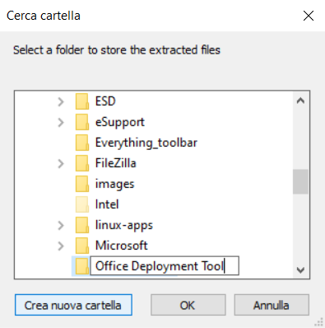Cancel the dialog with Annulla
The image size is (325, 328).
click(x=272, y=305)
